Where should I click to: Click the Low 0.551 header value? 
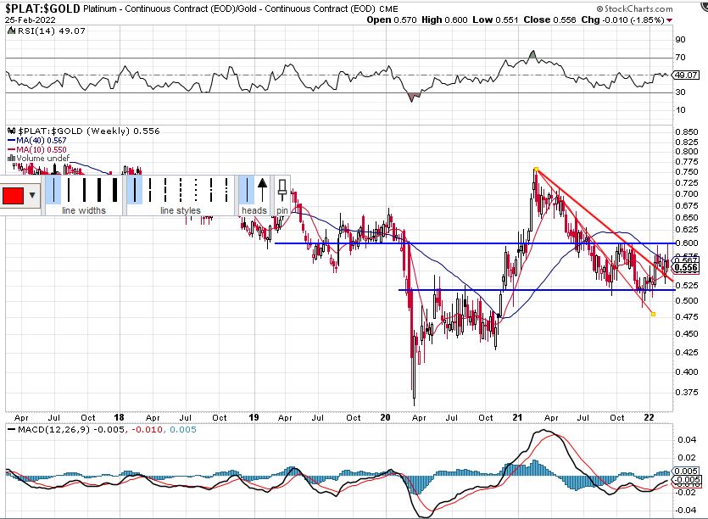tap(495, 20)
